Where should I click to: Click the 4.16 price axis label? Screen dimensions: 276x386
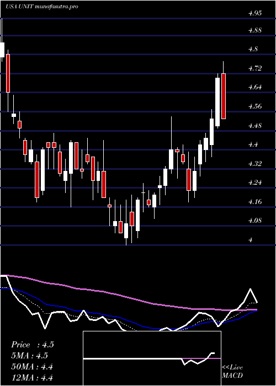coord(255,202)
